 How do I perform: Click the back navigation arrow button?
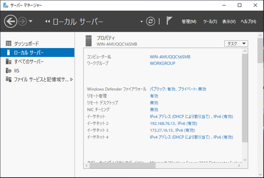(x=11, y=21)
